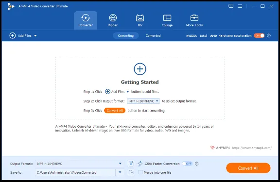Expand the Add Files dropdown arrow in toolbar
280x182 pixels.
[x=35, y=35]
